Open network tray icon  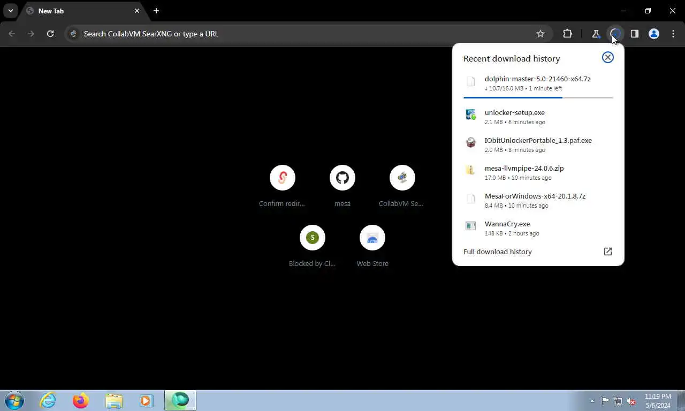(x=618, y=401)
